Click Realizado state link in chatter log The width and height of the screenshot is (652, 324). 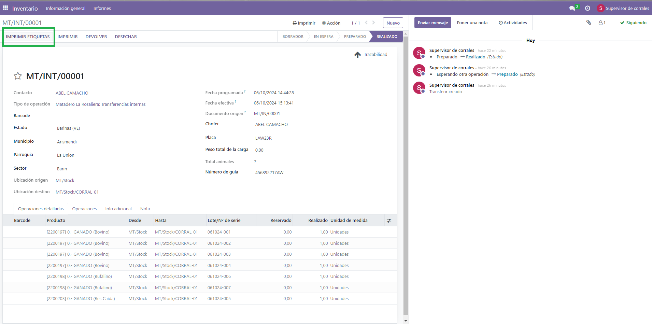pyautogui.click(x=476, y=57)
